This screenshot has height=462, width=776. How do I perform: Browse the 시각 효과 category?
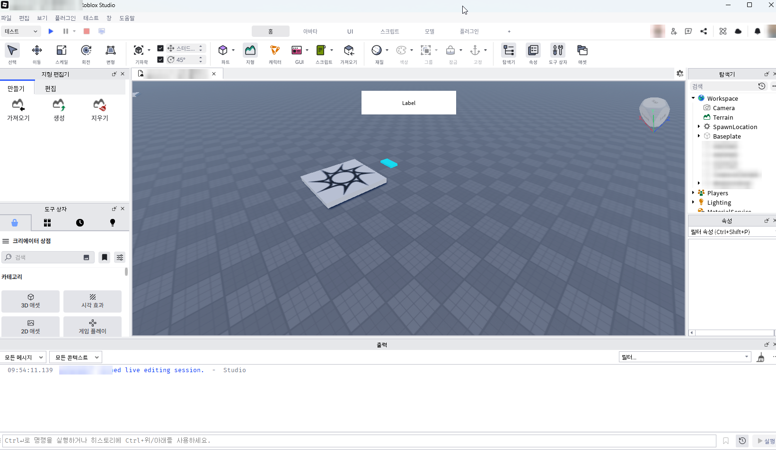point(93,301)
